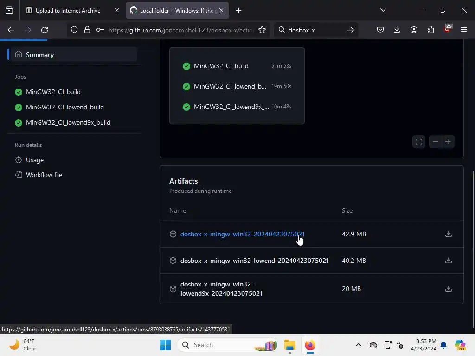Open clock showing 8:53 PM
475x356 pixels.
pyautogui.click(x=423, y=345)
